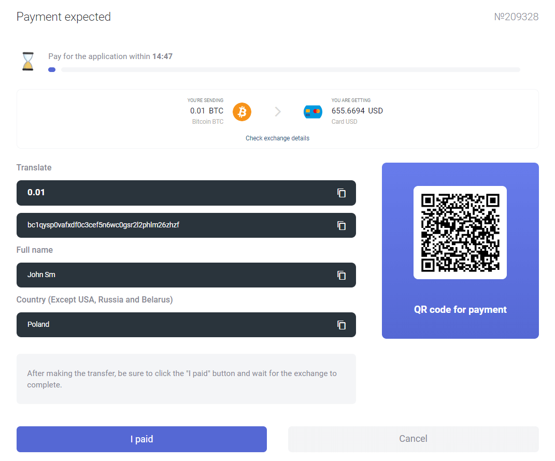Click the 655.6694 USD amount text
Image resolution: width=555 pixels, height=461 pixels.
tap(357, 111)
